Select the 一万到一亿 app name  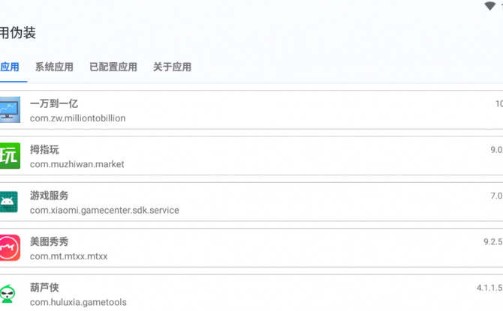(x=54, y=103)
